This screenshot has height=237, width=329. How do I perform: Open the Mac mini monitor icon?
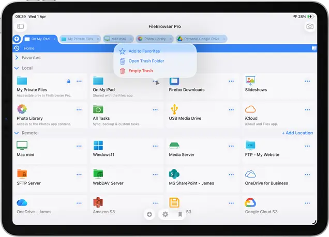(x=22, y=145)
